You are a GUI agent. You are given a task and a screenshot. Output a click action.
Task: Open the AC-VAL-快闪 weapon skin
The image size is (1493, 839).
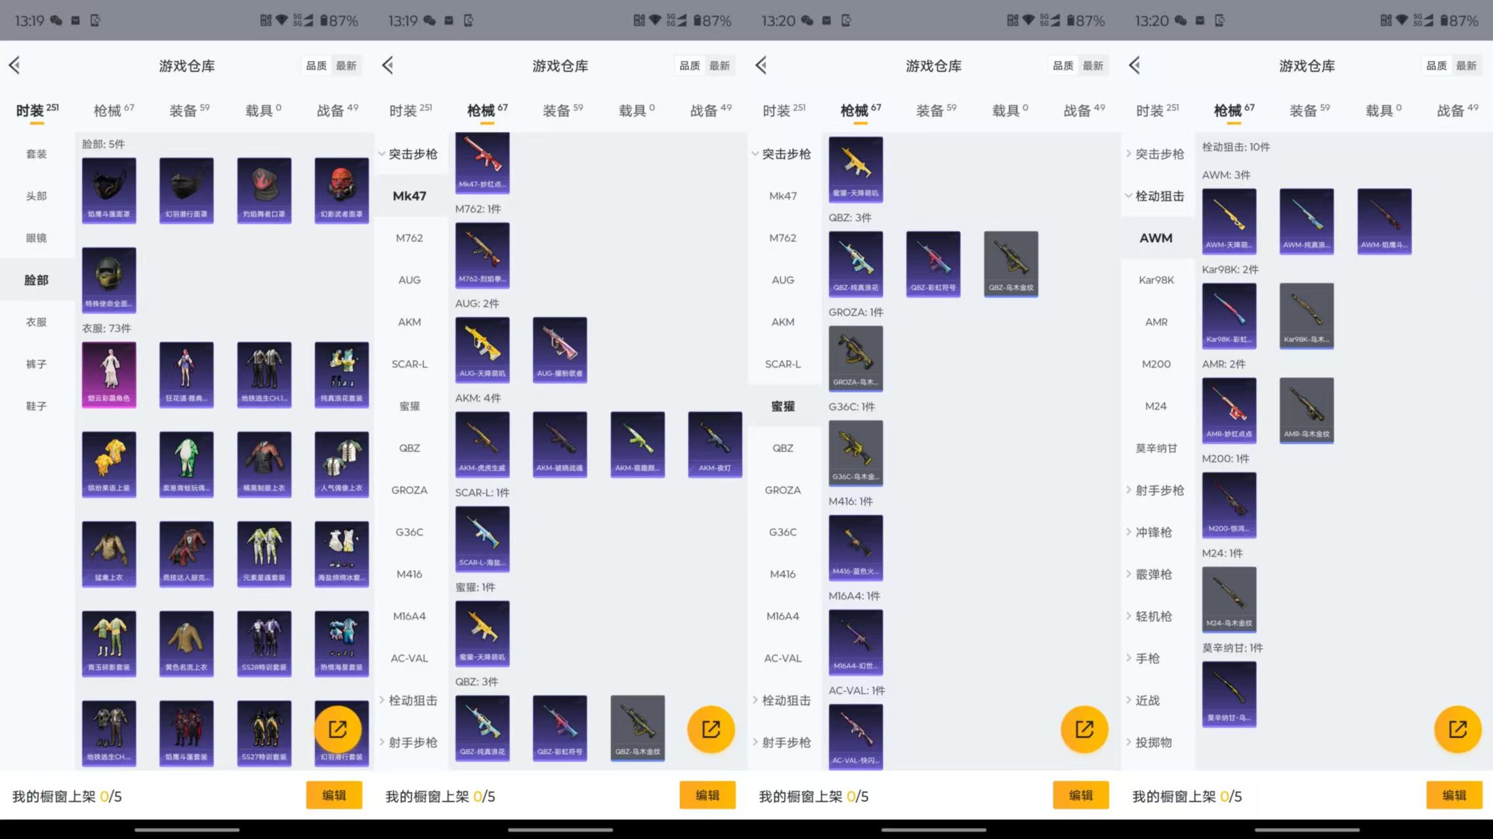point(856,737)
